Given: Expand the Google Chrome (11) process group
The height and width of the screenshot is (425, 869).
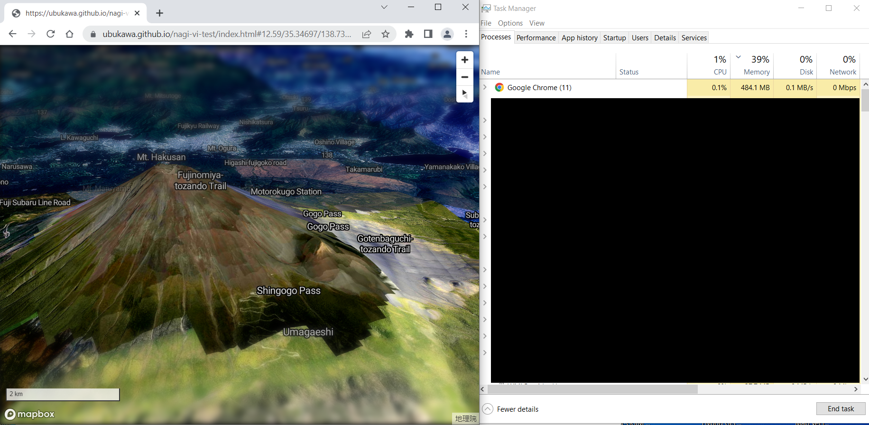Looking at the screenshot, I should point(485,87).
